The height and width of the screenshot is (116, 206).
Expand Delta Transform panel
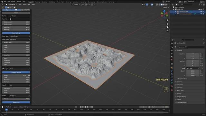click(x=183, y=79)
